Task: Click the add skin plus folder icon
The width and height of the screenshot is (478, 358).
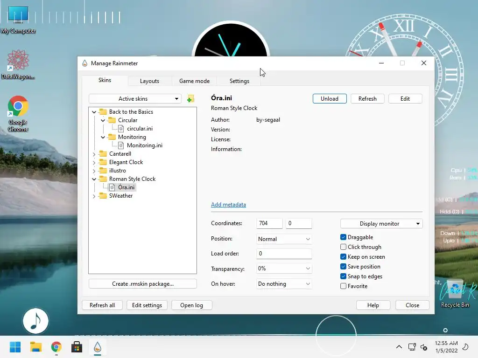Action: pos(190,99)
